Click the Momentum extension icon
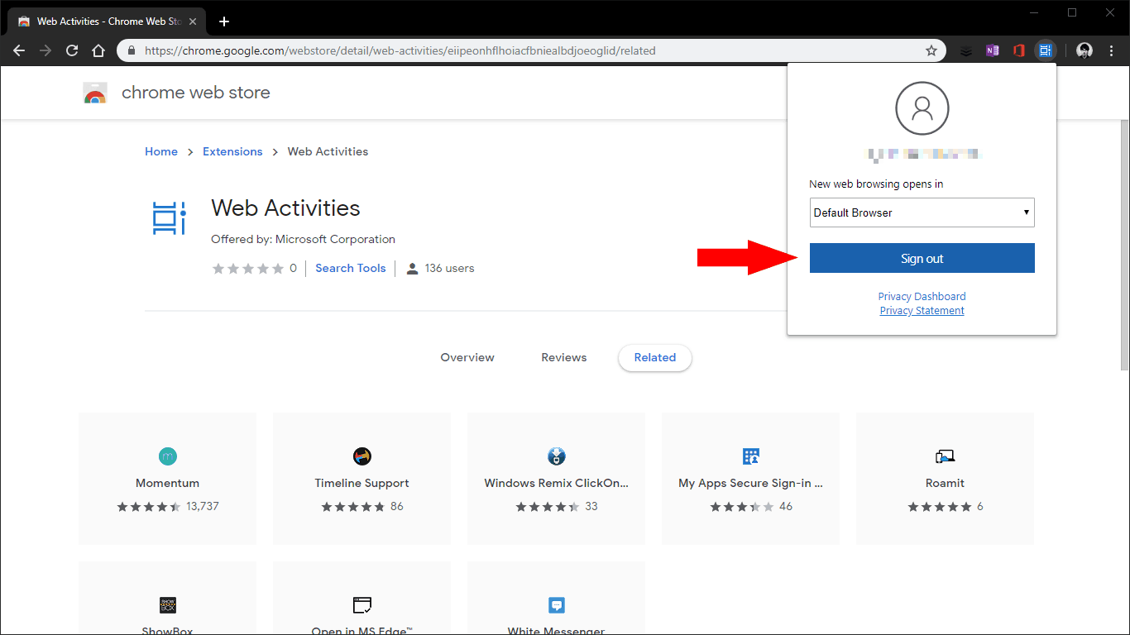Image resolution: width=1130 pixels, height=635 pixels. click(168, 456)
